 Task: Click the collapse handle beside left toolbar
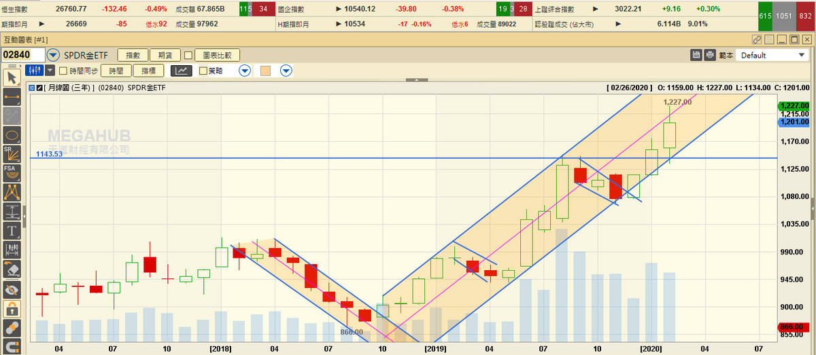point(24,216)
